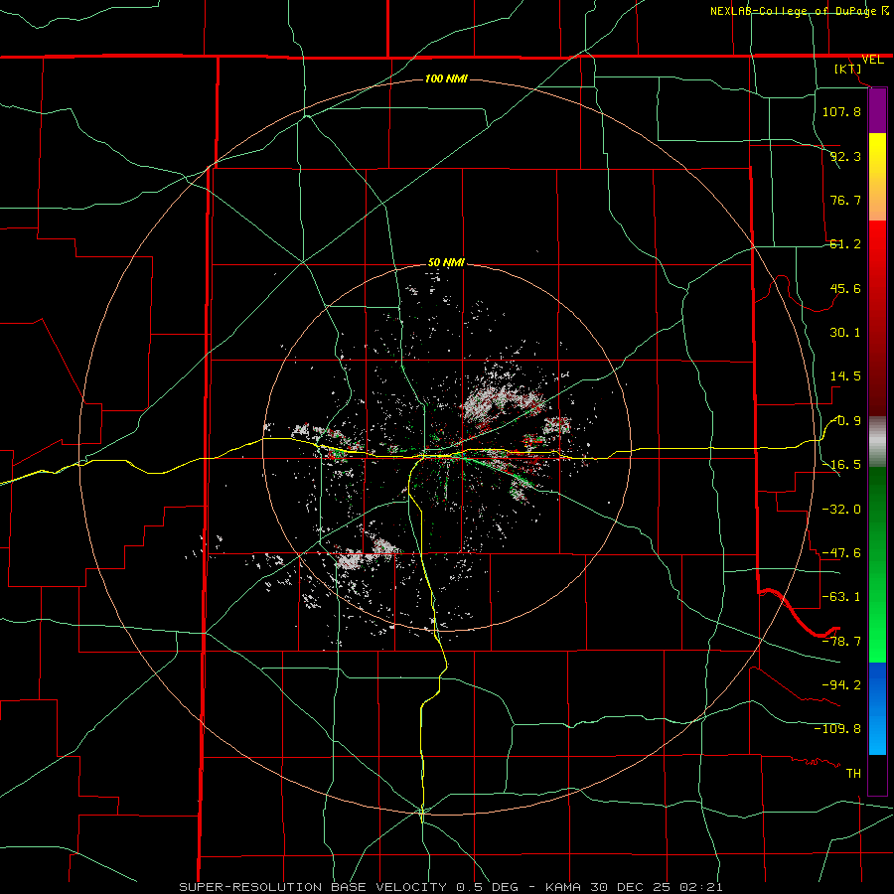This screenshot has width=894, height=894.
Task: Click the TH legend label
Action: pyautogui.click(x=853, y=774)
